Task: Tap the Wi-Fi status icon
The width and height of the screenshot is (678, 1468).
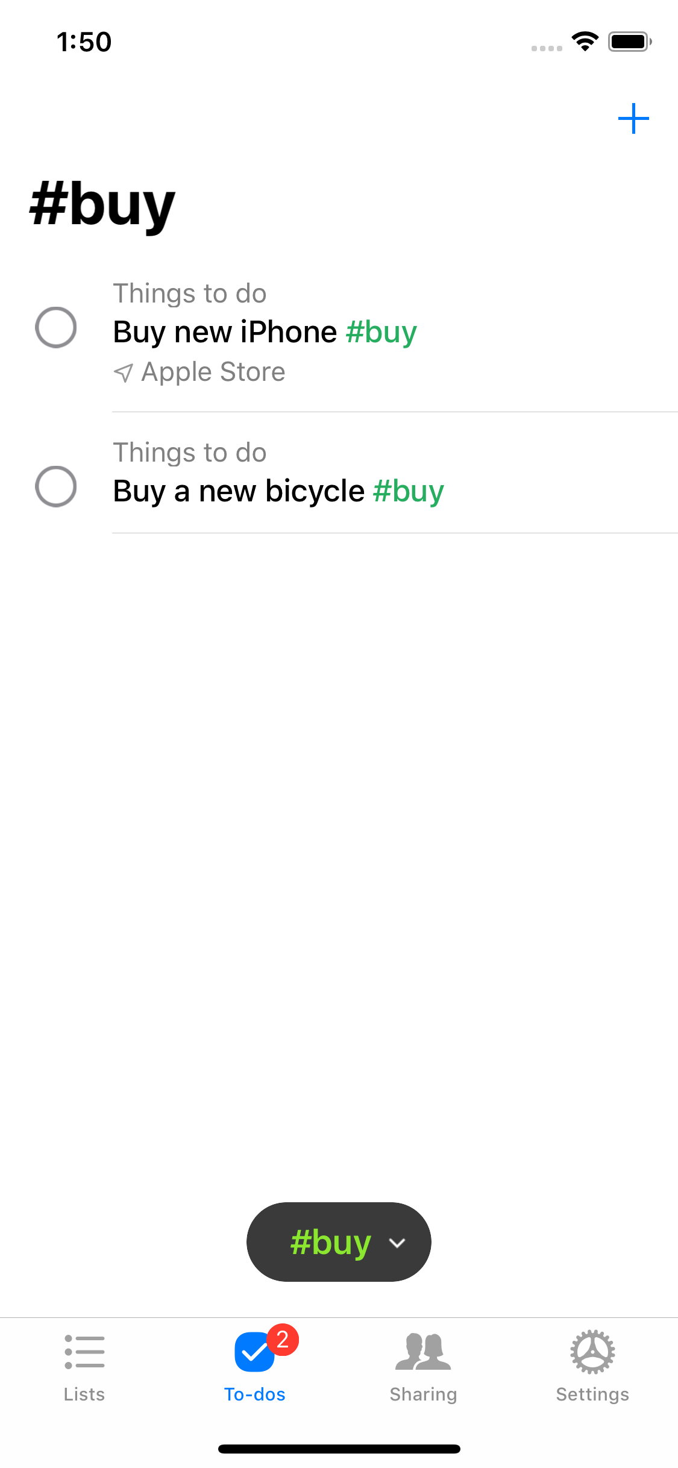Action: click(x=585, y=42)
